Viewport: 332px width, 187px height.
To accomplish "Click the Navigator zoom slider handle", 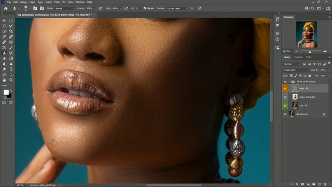I will tap(310, 52).
